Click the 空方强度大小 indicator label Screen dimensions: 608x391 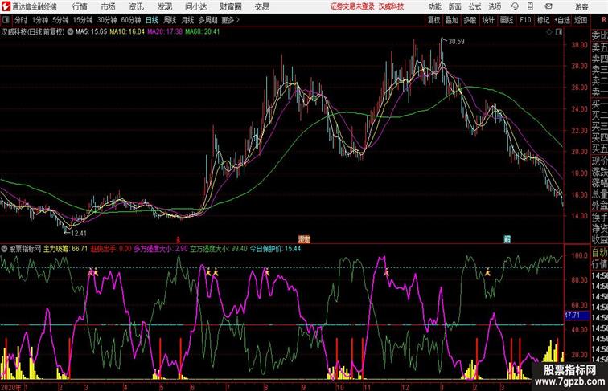tap(218, 249)
